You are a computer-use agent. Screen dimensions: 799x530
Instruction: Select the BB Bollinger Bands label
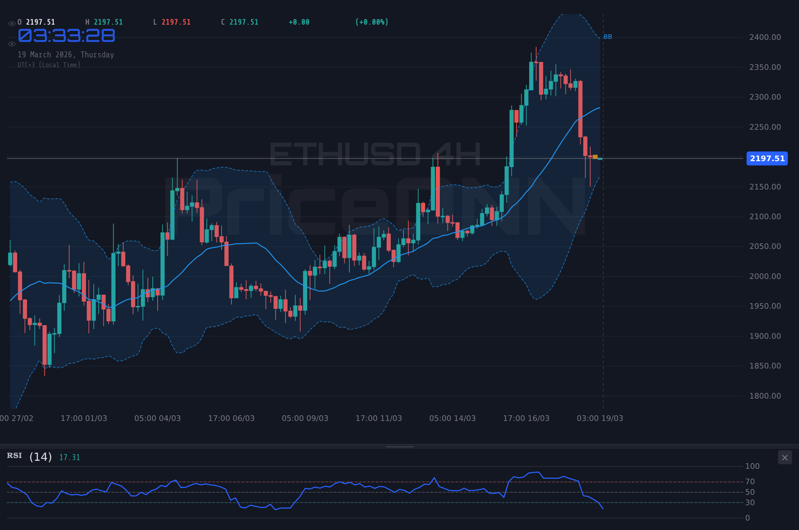click(x=608, y=36)
